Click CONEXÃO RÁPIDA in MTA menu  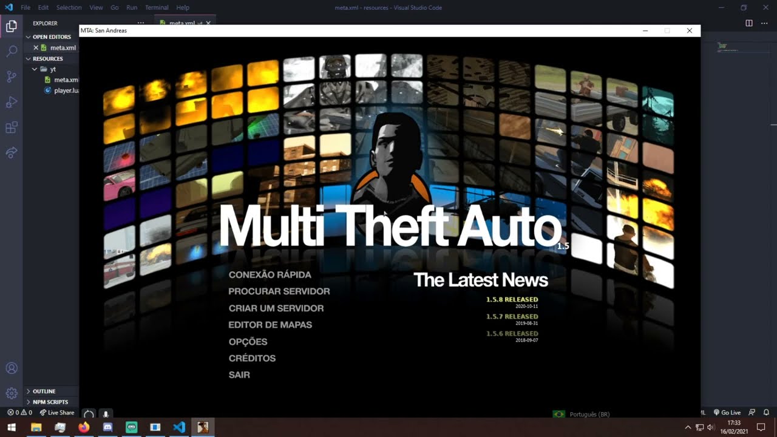[270, 275]
